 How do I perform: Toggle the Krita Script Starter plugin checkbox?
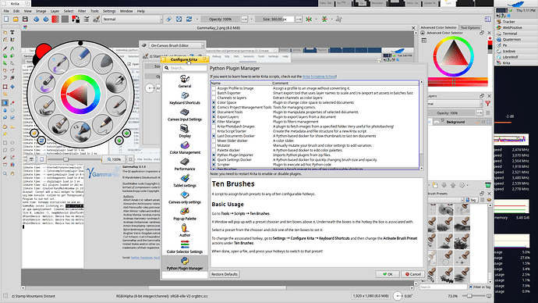pyautogui.click(x=214, y=131)
